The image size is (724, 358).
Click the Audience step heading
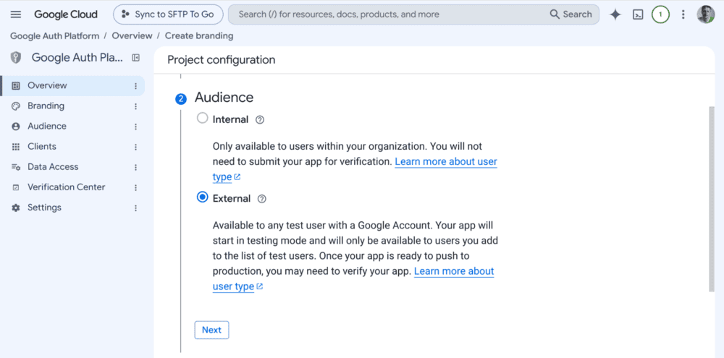224,98
